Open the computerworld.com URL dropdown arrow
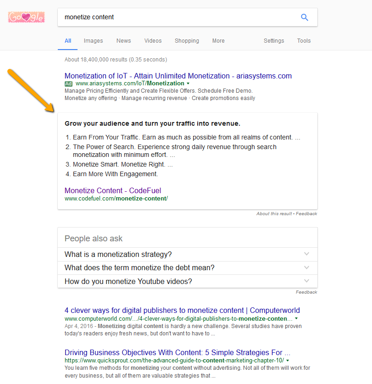The image size is (372, 384). click(296, 318)
